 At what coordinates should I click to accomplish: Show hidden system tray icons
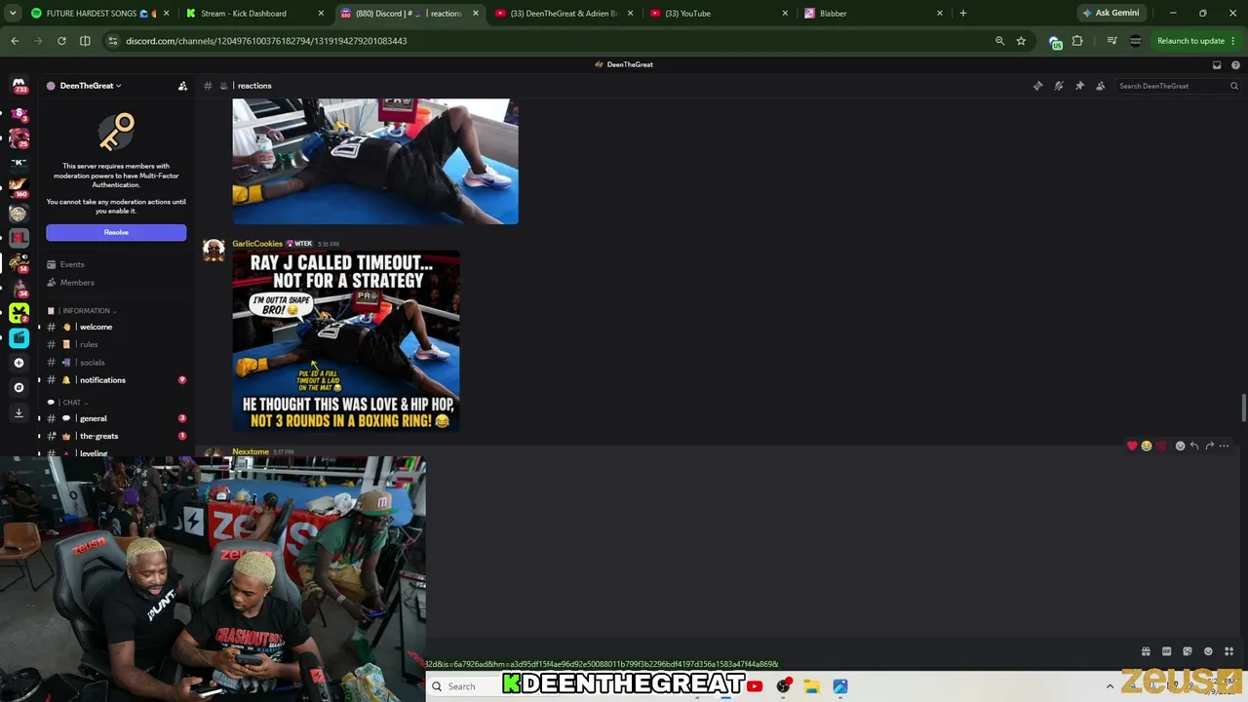click(1110, 686)
